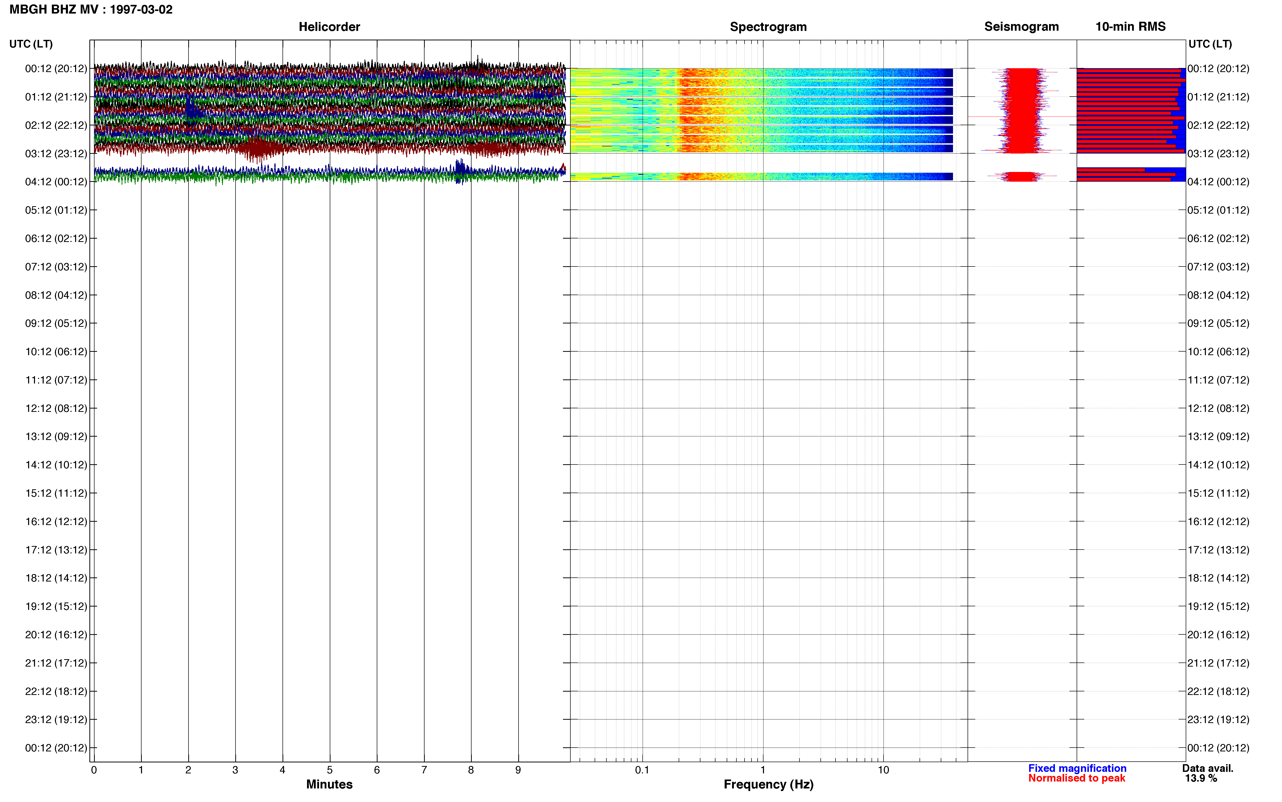The width and height of the screenshot is (1282, 802).
Task: Click left axis label '15:12 (11:12)'
Action: click(56, 493)
